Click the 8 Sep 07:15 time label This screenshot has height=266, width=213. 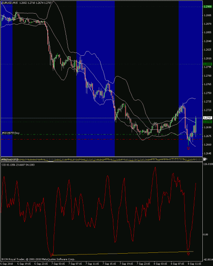(177, 264)
